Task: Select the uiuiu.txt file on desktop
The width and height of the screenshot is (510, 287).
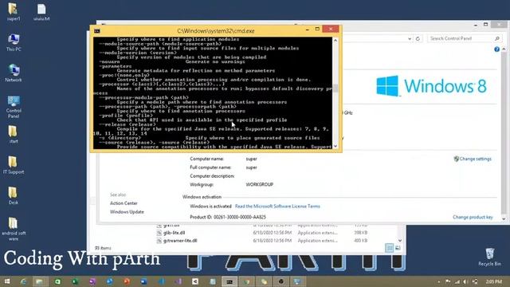Action: (x=41, y=12)
